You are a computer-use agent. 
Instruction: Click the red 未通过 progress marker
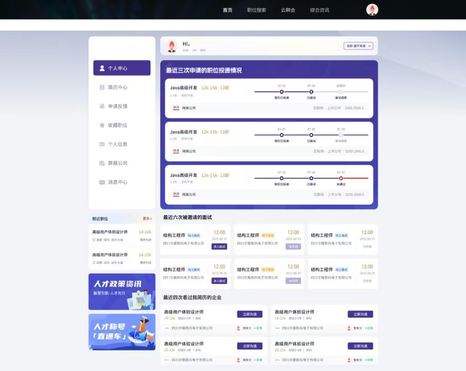(x=341, y=178)
